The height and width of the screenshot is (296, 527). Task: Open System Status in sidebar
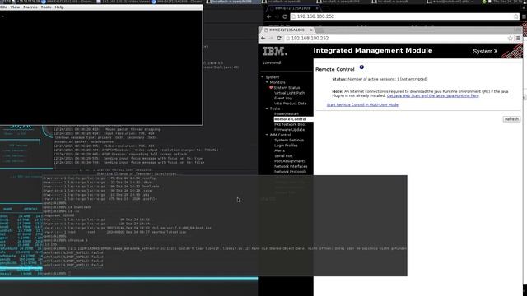click(x=287, y=88)
